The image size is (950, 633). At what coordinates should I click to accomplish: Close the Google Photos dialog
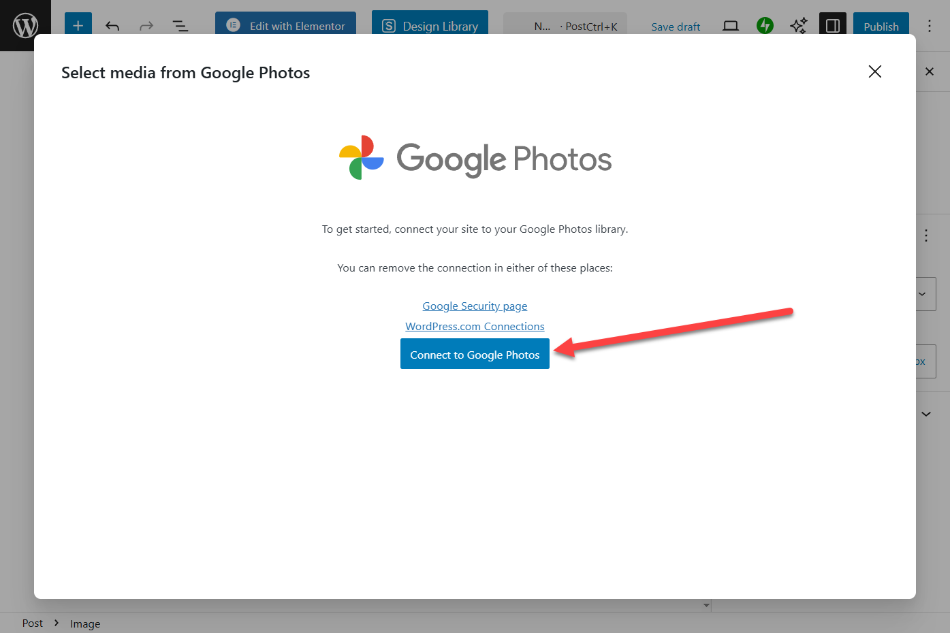(875, 71)
